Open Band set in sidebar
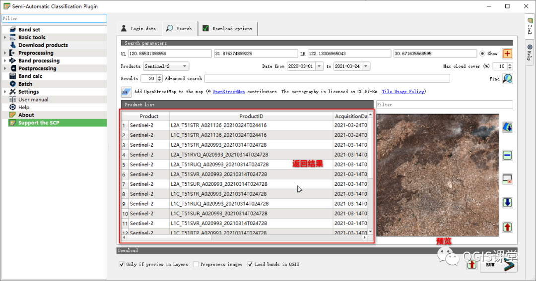536x281 pixels. 29,30
